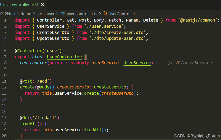Click findAll() method declaration on line 18
Image resolution: width=221 pixels, height=140 pixels.
click(x=31, y=124)
